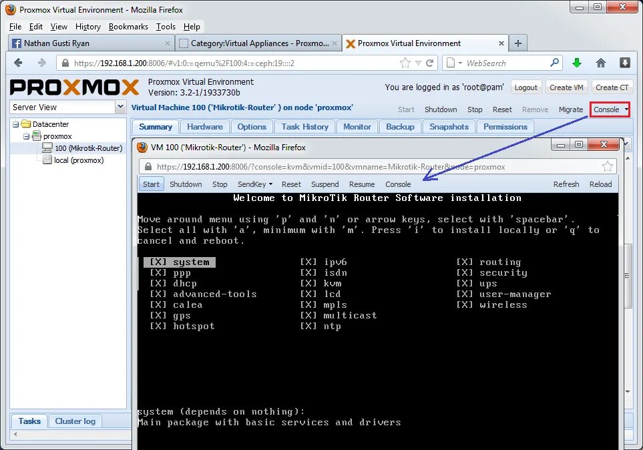The image size is (643, 450).
Task: Click the rightmost dark download arrow toolbar icon
Action: point(624,63)
